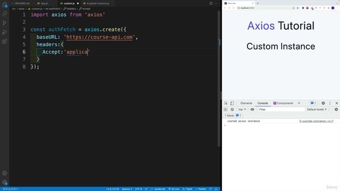Open the DevTools Components tab
Image resolution: width=340 pixels, height=191 pixels.
(283, 103)
